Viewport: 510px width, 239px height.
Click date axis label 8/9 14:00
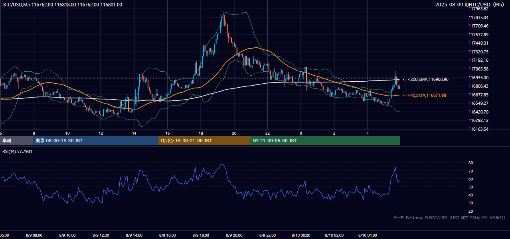134,235
